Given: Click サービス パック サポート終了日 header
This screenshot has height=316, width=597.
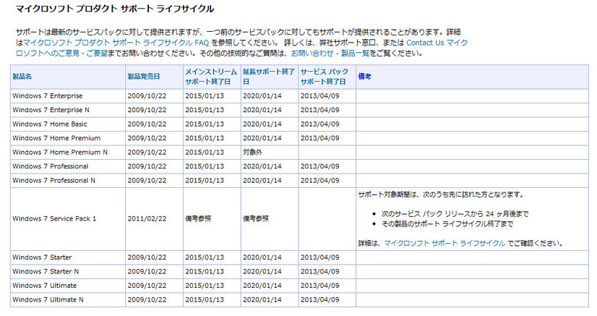Looking at the screenshot, I should pyautogui.click(x=325, y=77).
